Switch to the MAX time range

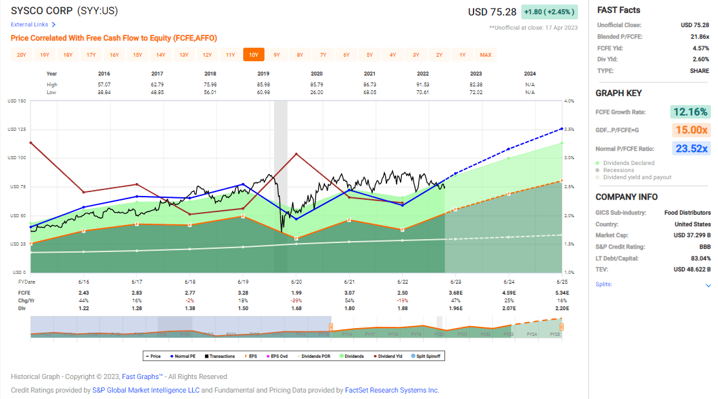pos(486,55)
